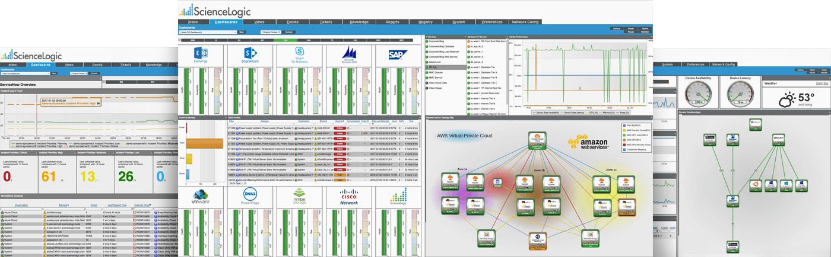Select top Virtual Private Cloud node in AWS map

[537, 140]
